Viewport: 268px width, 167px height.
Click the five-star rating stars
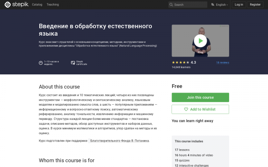(x=180, y=62)
